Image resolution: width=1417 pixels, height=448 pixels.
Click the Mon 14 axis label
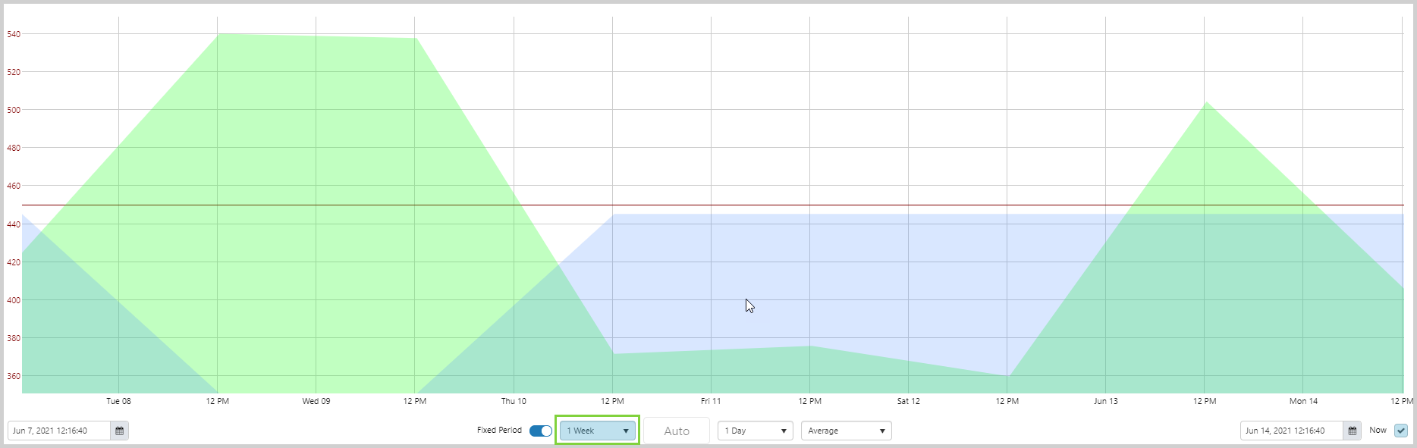click(1303, 401)
